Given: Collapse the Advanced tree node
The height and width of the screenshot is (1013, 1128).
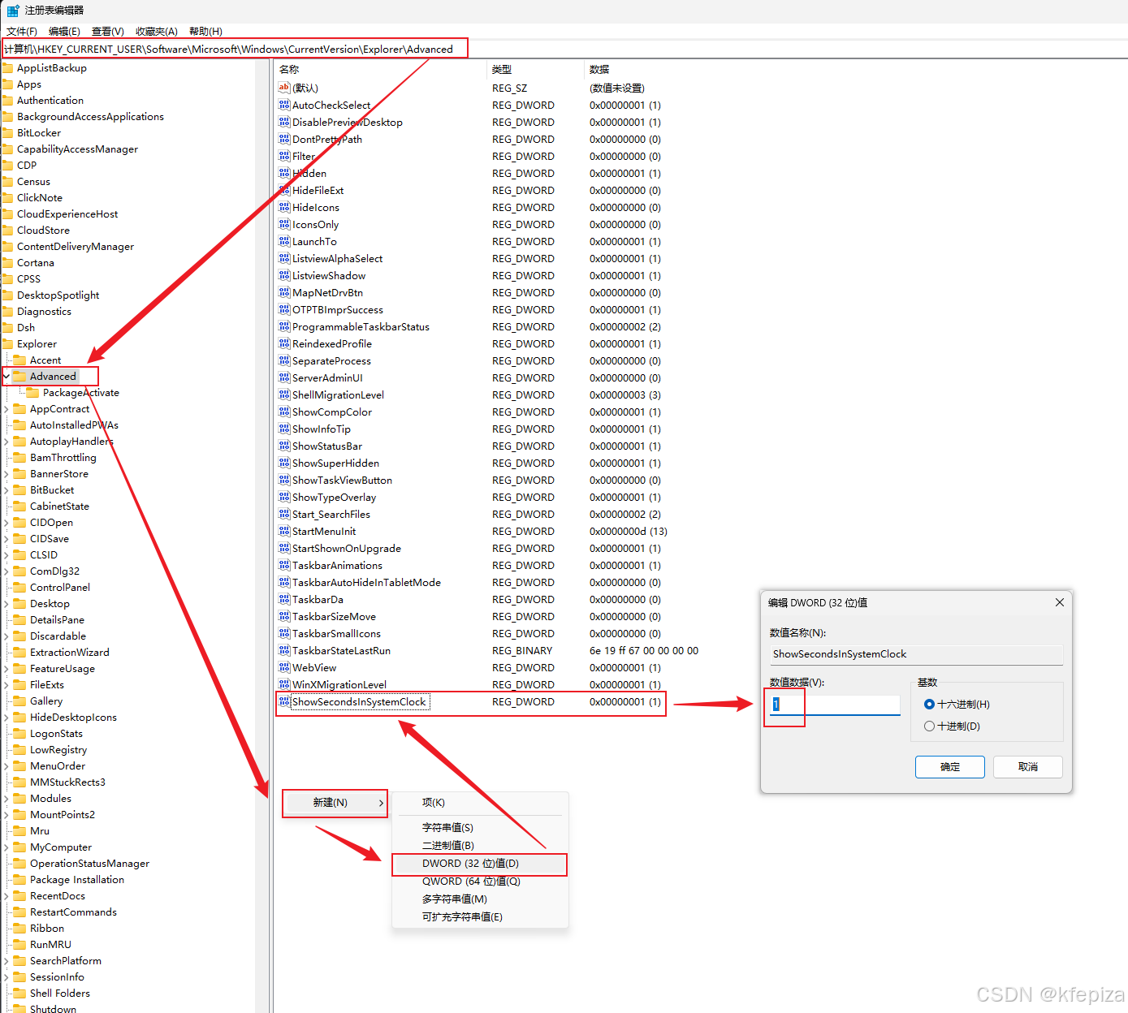Looking at the screenshot, I should [6, 377].
